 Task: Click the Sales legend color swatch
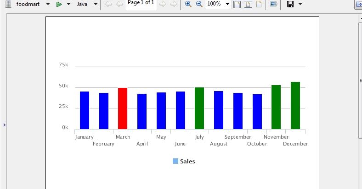pyautogui.click(x=175, y=161)
